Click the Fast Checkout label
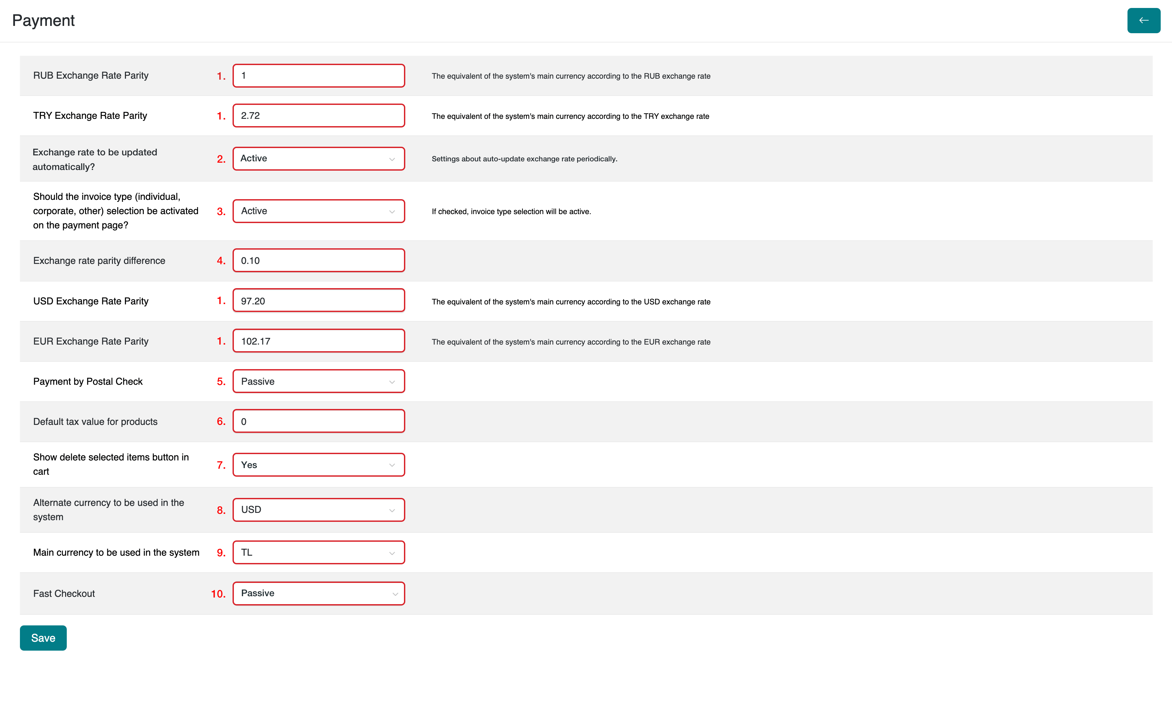 (64, 594)
